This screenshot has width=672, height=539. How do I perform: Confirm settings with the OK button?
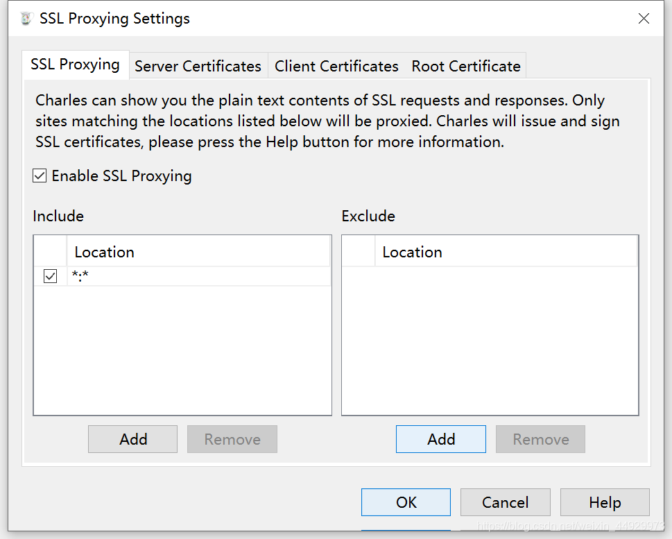(x=406, y=502)
